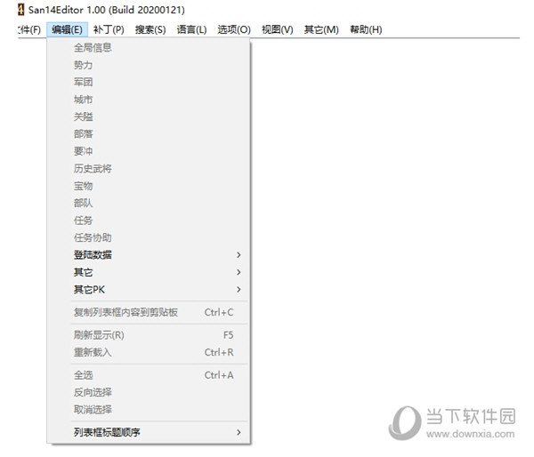Open the 搜索(S) menu
This screenshot has height=457, width=534.
click(x=150, y=29)
